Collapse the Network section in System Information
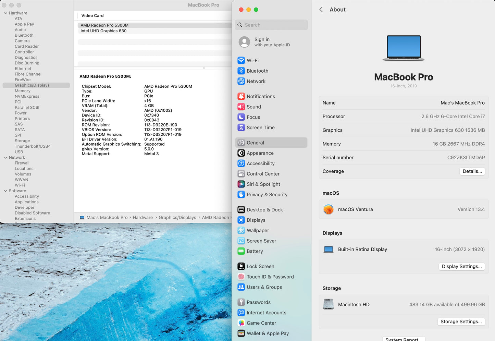 tap(5, 158)
